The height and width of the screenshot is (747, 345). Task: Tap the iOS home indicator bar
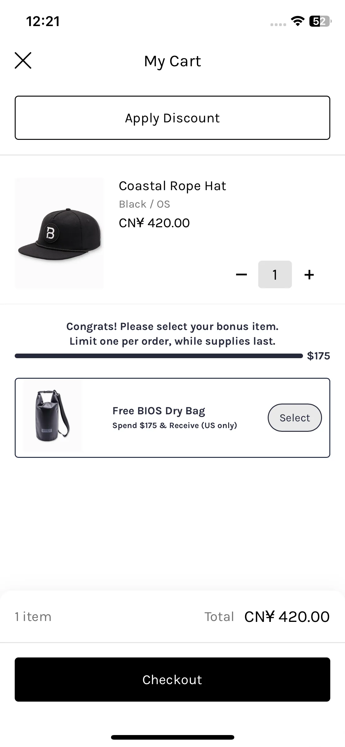pyautogui.click(x=172, y=737)
